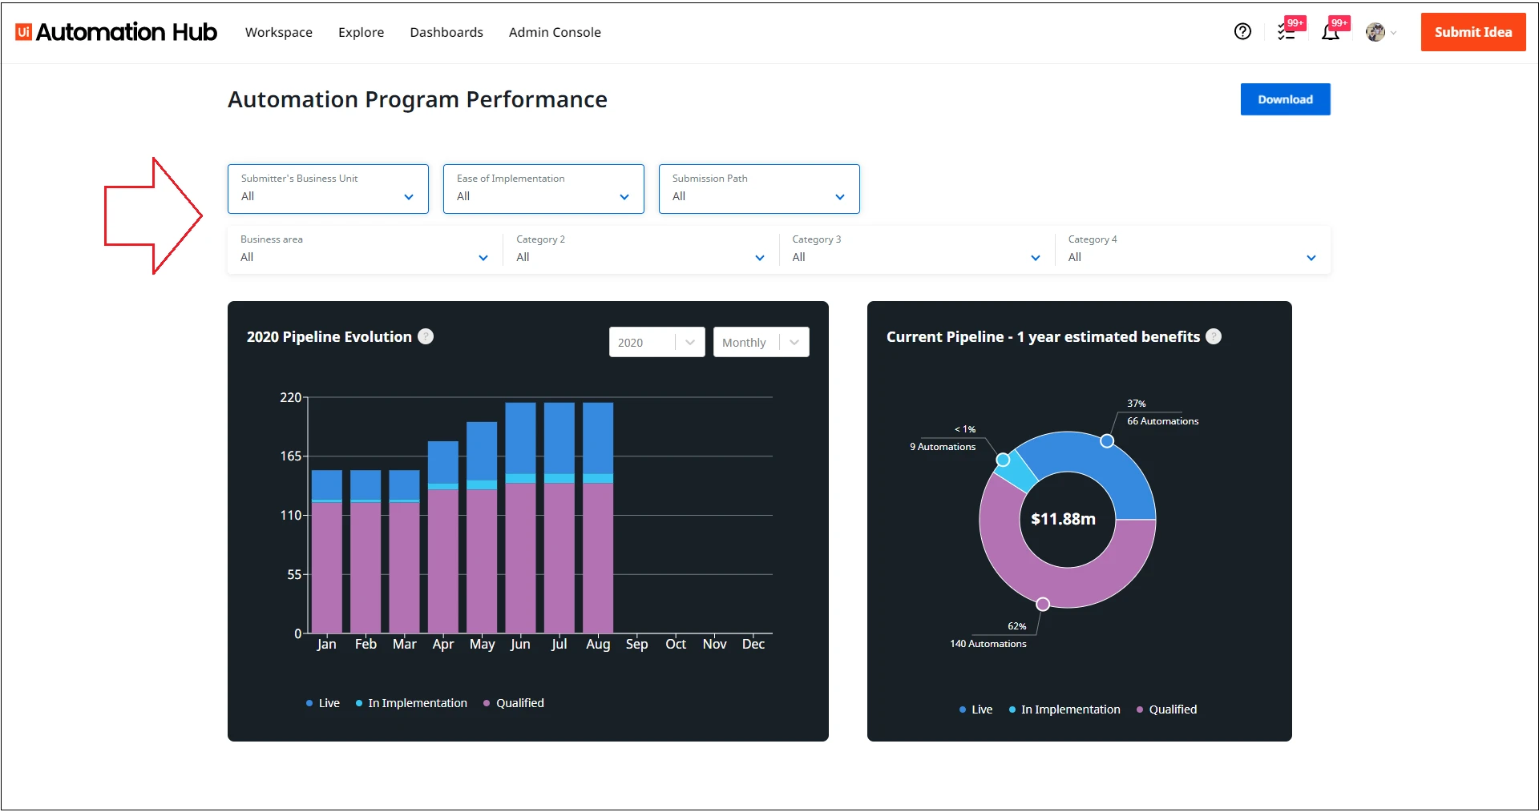Open the Explore menu
The height and width of the screenshot is (812, 1539).
(x=361, y=32)
